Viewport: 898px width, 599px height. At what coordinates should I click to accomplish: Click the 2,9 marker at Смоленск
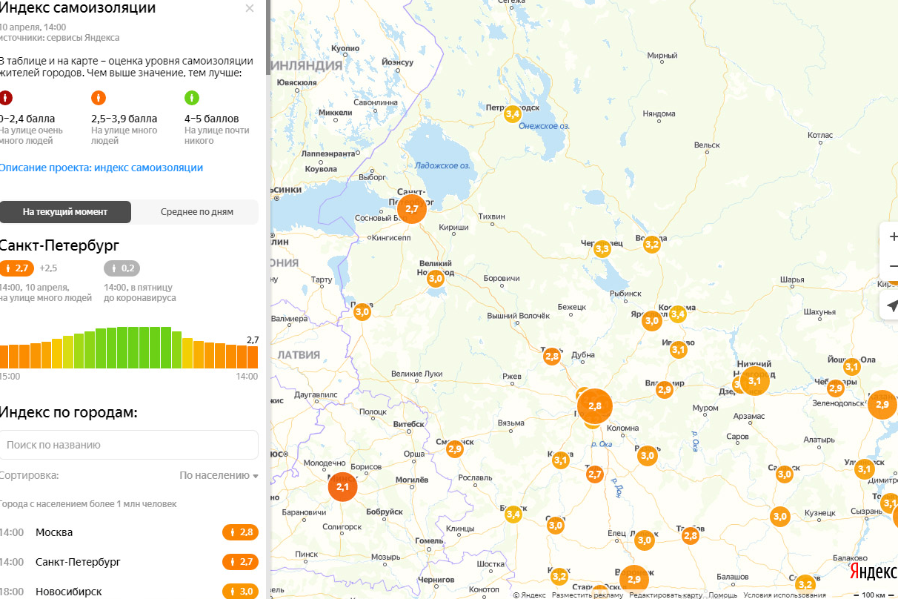455,449
